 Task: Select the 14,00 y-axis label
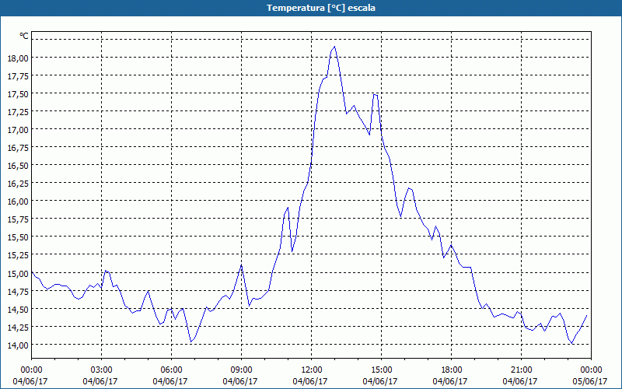tap(18, 345)
